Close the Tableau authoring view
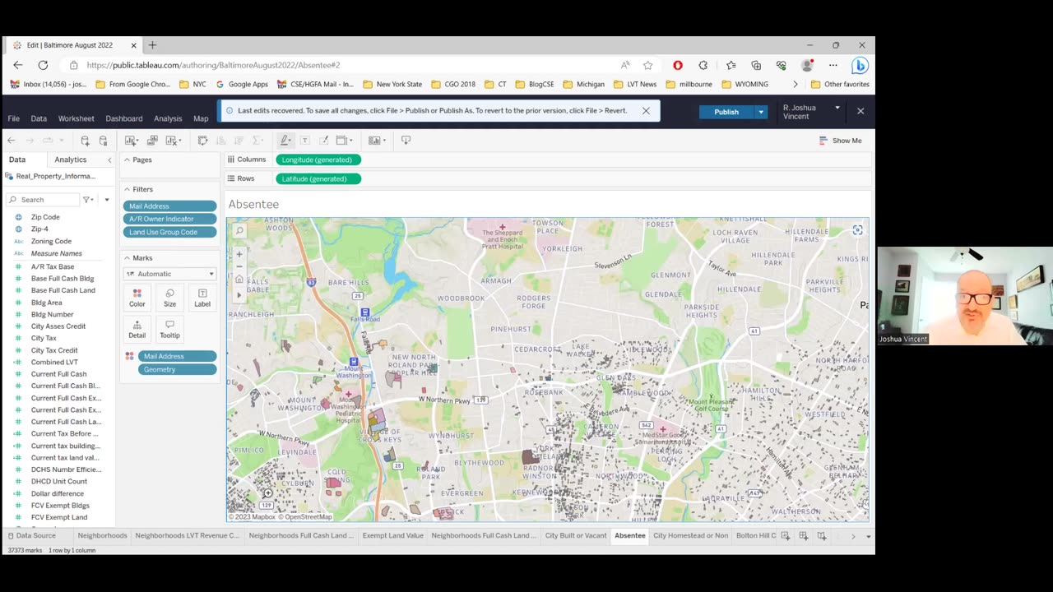 [x=860, y=110]
